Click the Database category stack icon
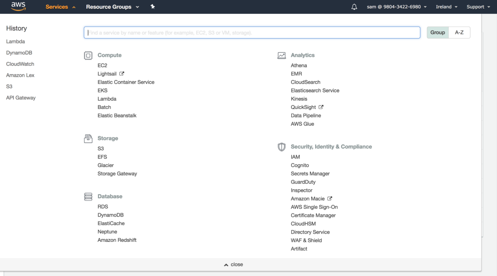This screenshot has width=497, height=276. pyautogui.click(x=88, y=197)
